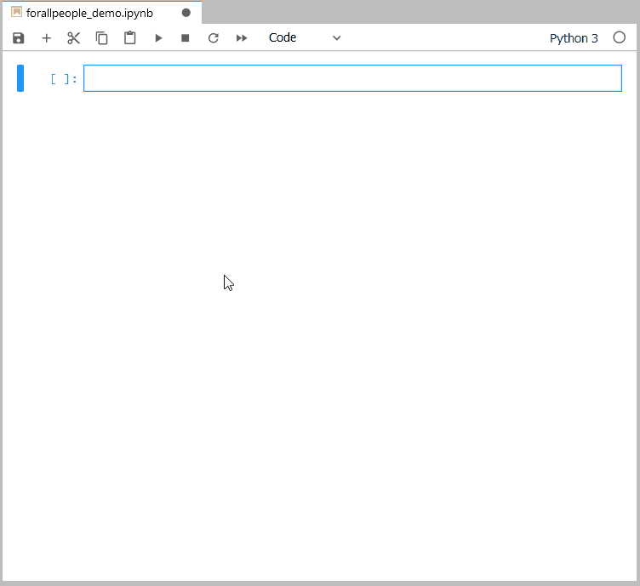The height and width of the screenshot is (586, 640).
Task: Click the kernel status circle indicator
Action: point(620,37)
